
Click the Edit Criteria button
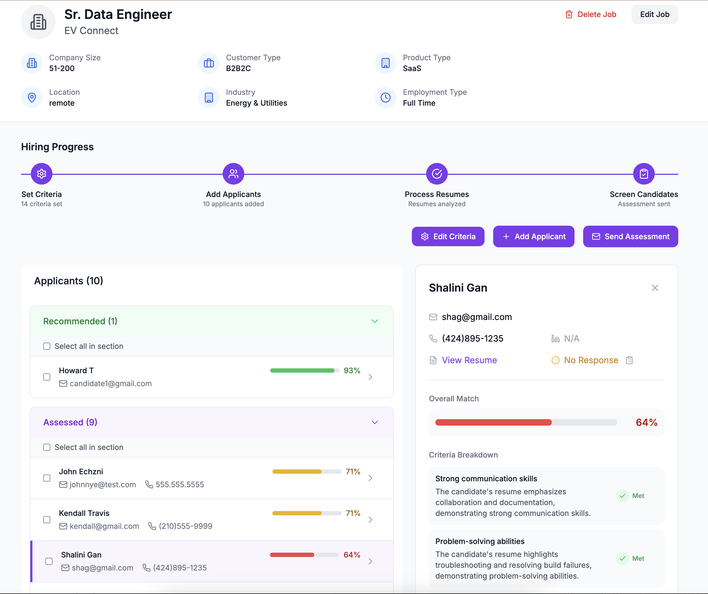448,237
